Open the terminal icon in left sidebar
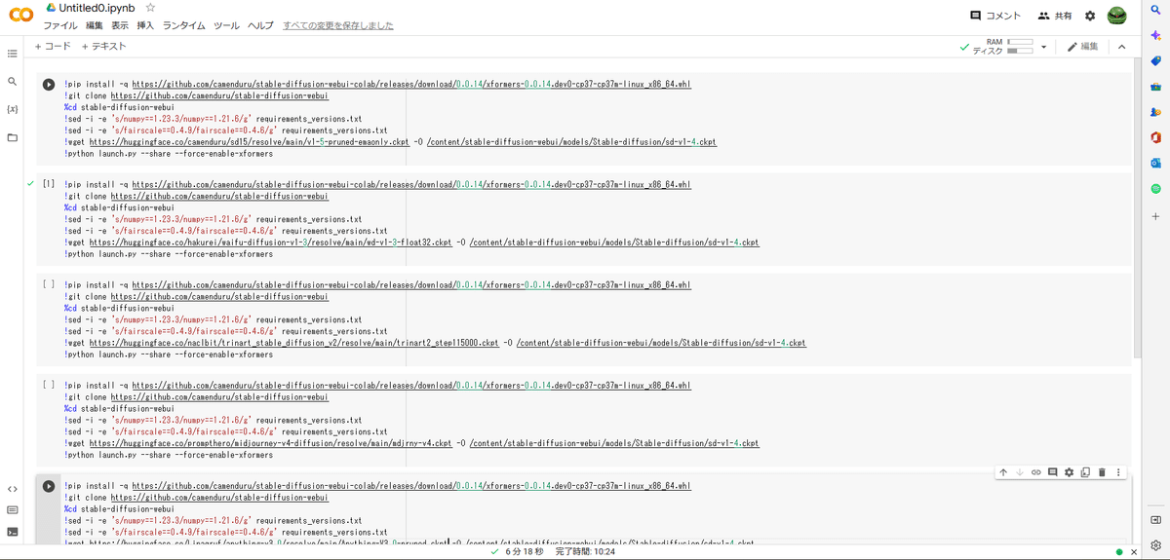Viewport: 1170px width, 560px height. coord(13,532)
